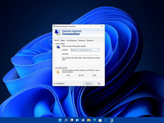This screenshot has height=123, width=164.
Task: Click the folder icon in Connection settings
Action: point(58,71)
